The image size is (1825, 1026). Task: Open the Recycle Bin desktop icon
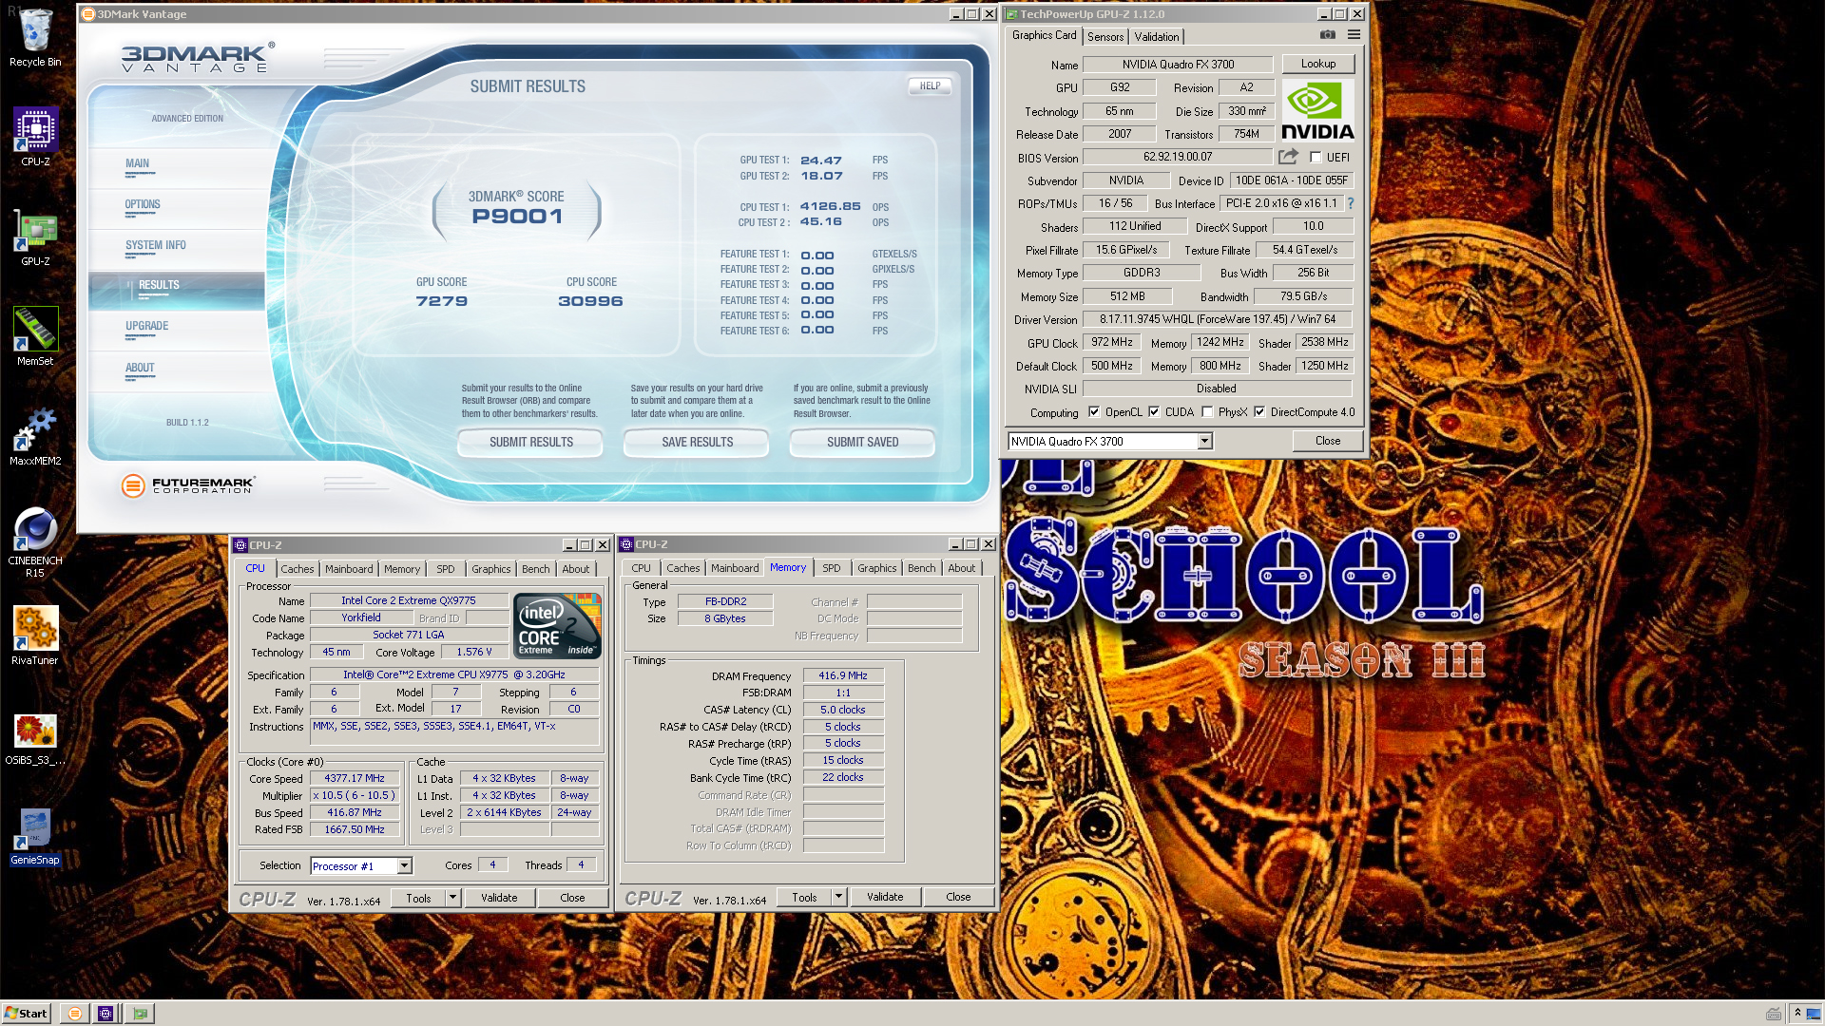[35, 38]
